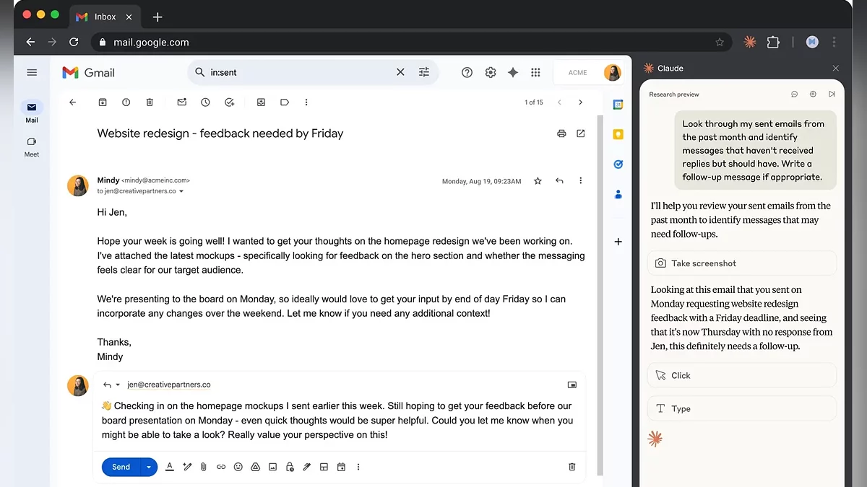
Task: Set up a meeting time calendar icon
Action: (341, 467)
